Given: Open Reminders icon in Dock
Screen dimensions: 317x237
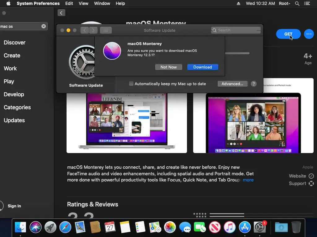Looking at the screenshot, I should tap(140, 227).
